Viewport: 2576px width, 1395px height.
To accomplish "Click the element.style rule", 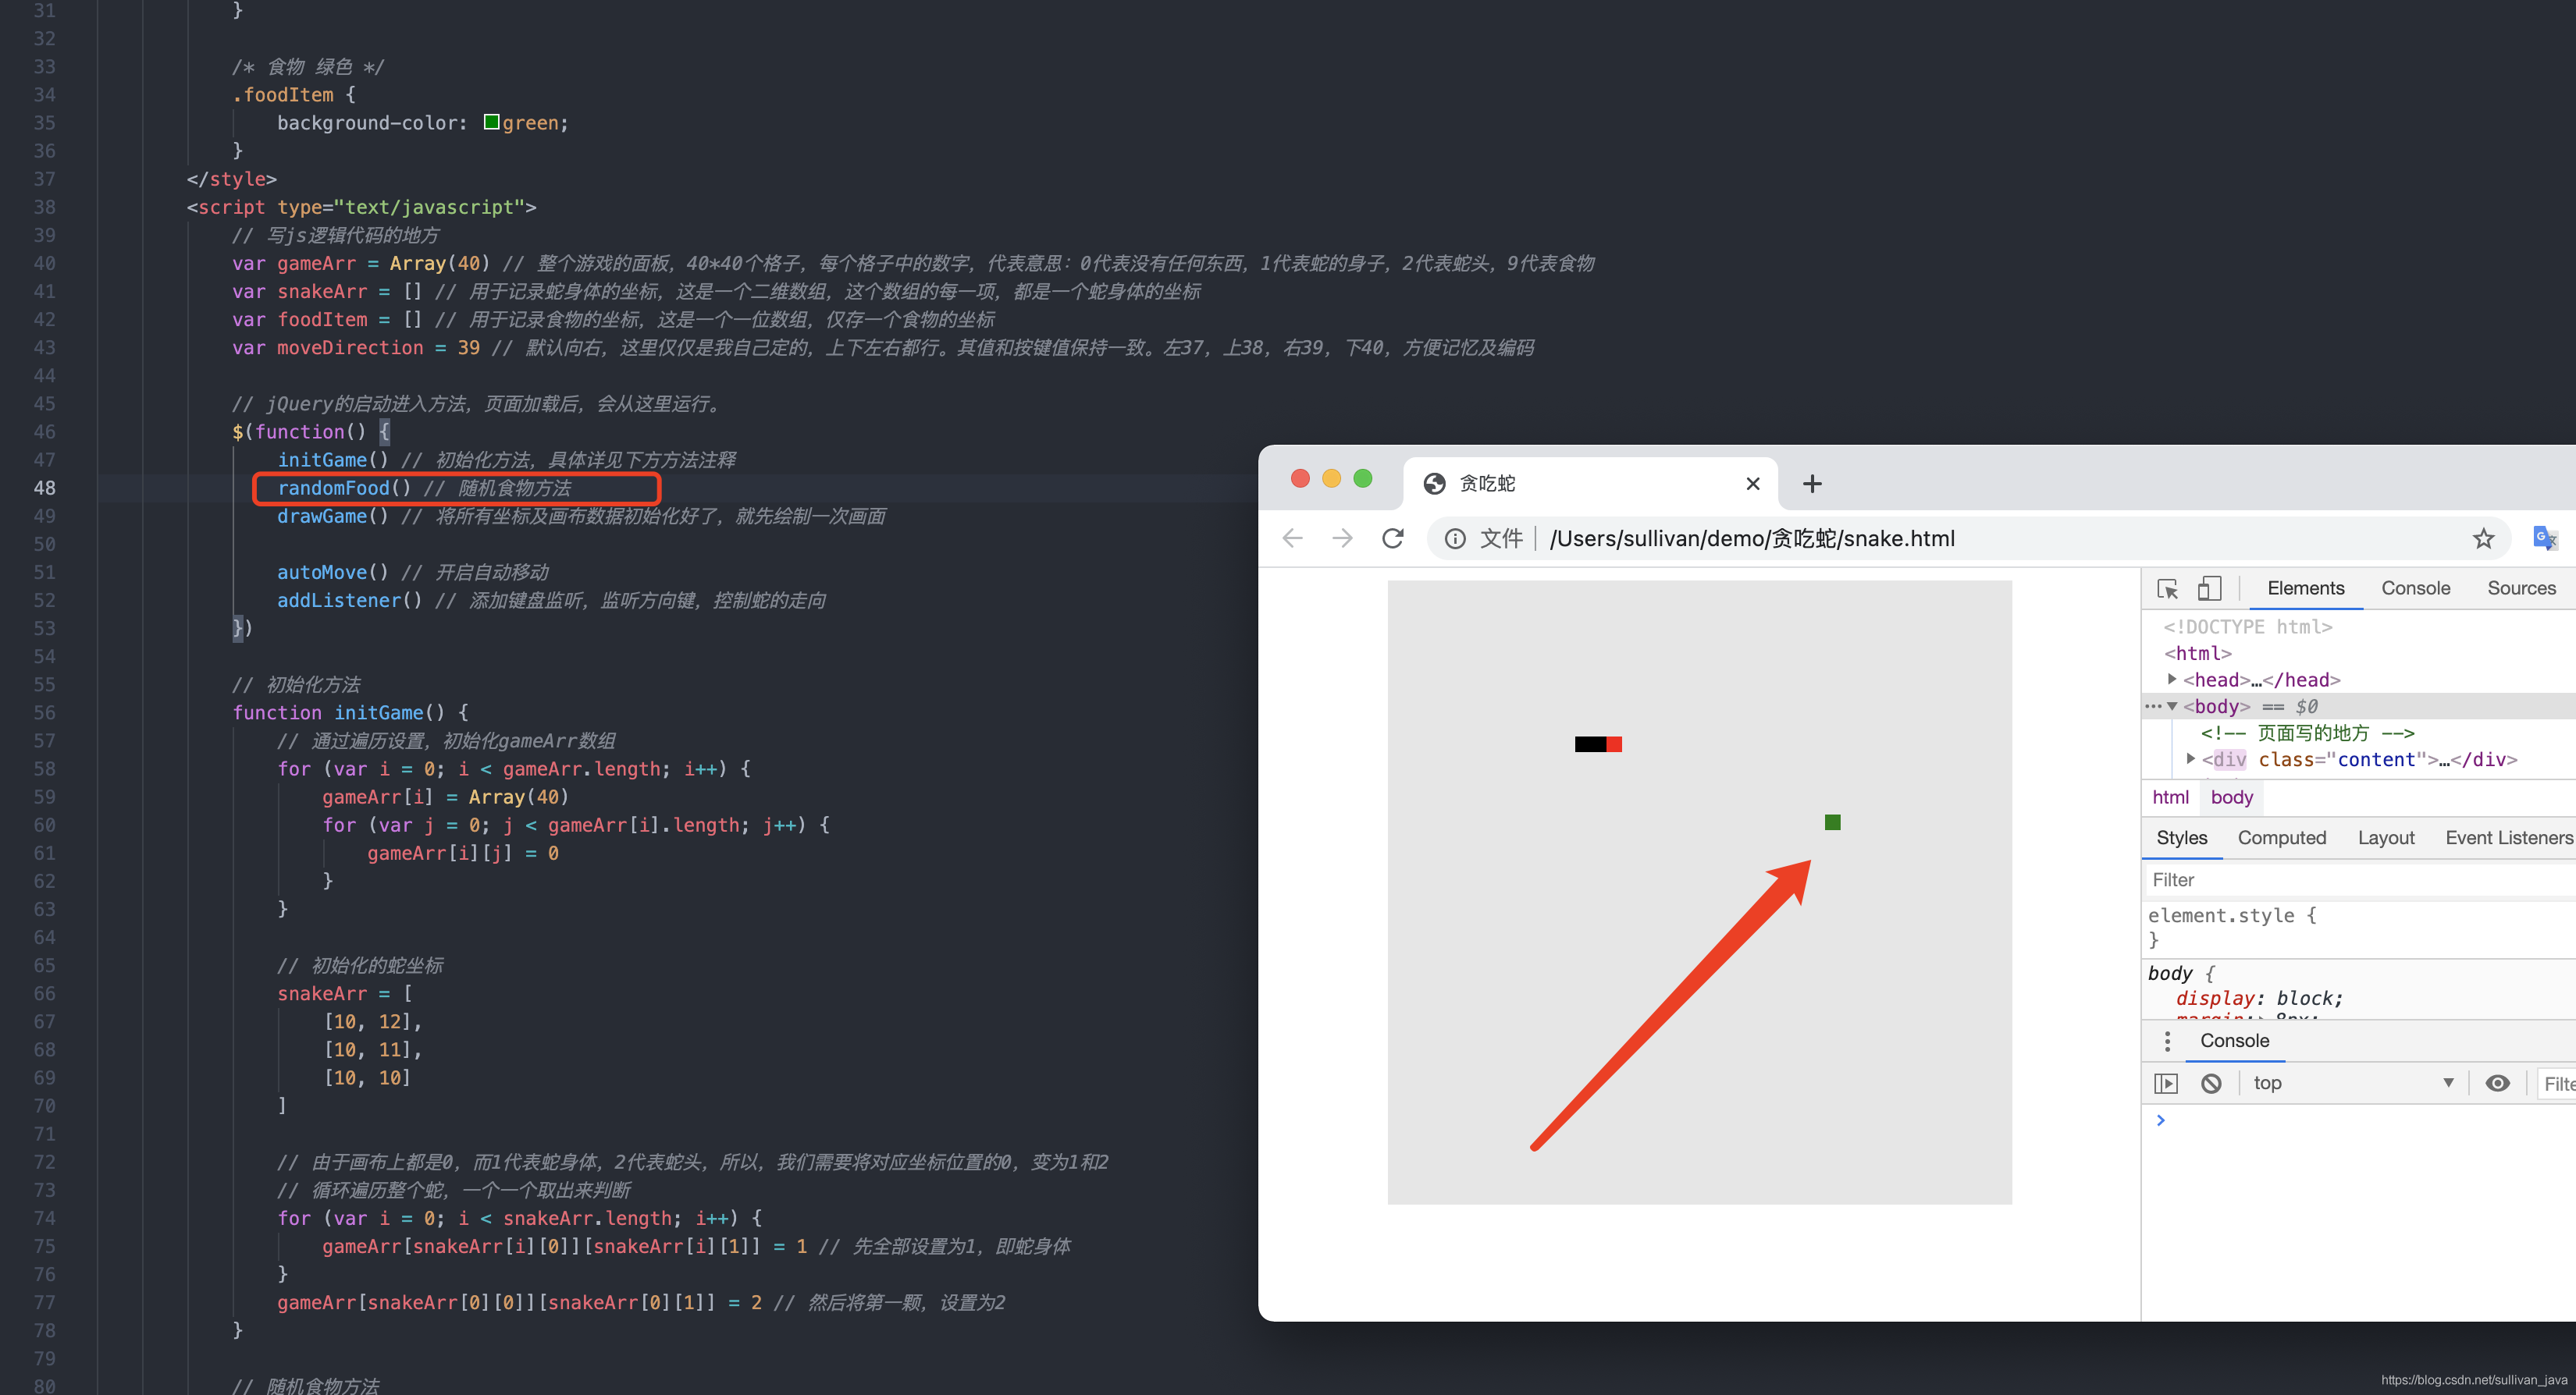I will pyautogui.click(x=2231, y=915).
